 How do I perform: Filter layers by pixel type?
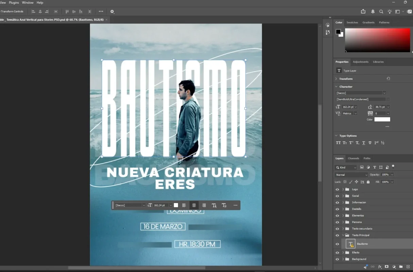click(x=362, y=167)
